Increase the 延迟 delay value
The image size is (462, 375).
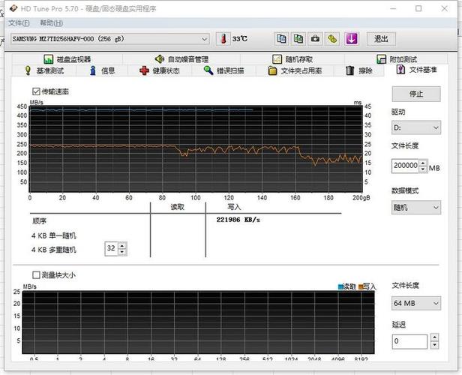click(434, 337)
